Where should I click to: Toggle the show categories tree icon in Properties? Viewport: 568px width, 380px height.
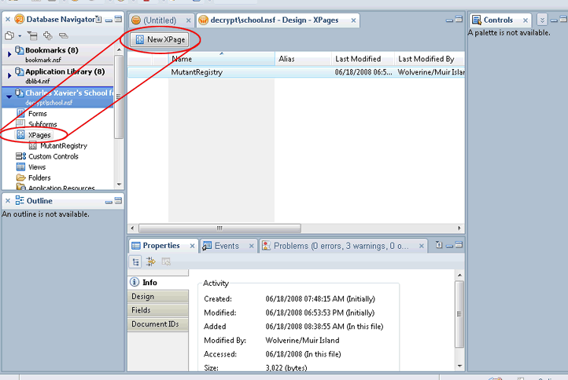(x=135, y=261)
